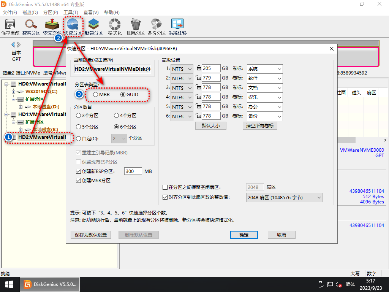Choose the 4个分区 radio option
Viewport: 389px width, 292px height.
(x=117, y=116)
